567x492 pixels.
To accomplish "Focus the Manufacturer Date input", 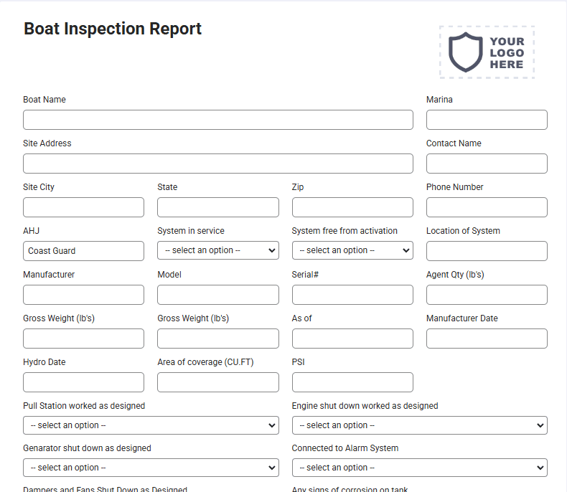I will point(487,338).
